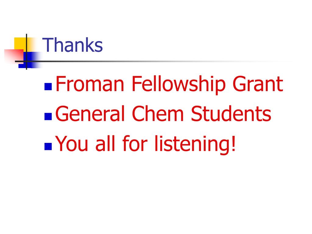Screen dimensions: 312x234
Task: Click the slide title "Thanks"
Action: [x=73, y=45]
